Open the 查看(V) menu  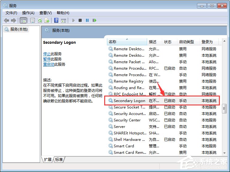pyautogui.click(x=45, y=13)
